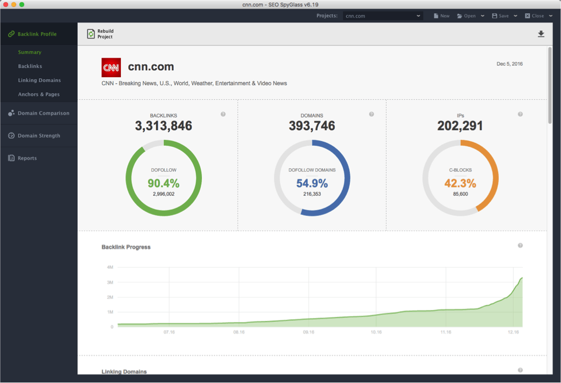Click the help icon next to Backlinks
The height and width of the screenshot is (383, 561).
223,114
